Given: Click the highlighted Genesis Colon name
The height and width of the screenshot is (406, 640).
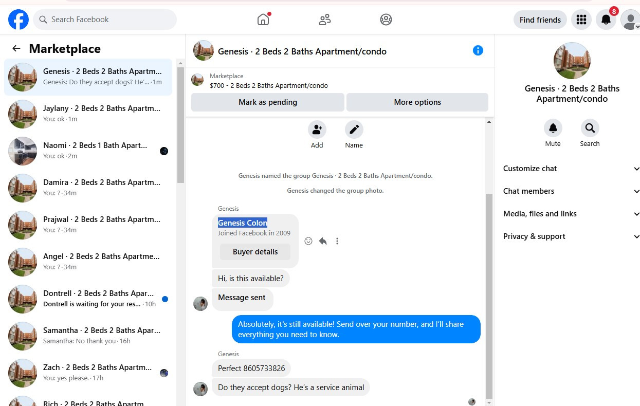Looking at the screenshot, I should [x=243, y=223].
